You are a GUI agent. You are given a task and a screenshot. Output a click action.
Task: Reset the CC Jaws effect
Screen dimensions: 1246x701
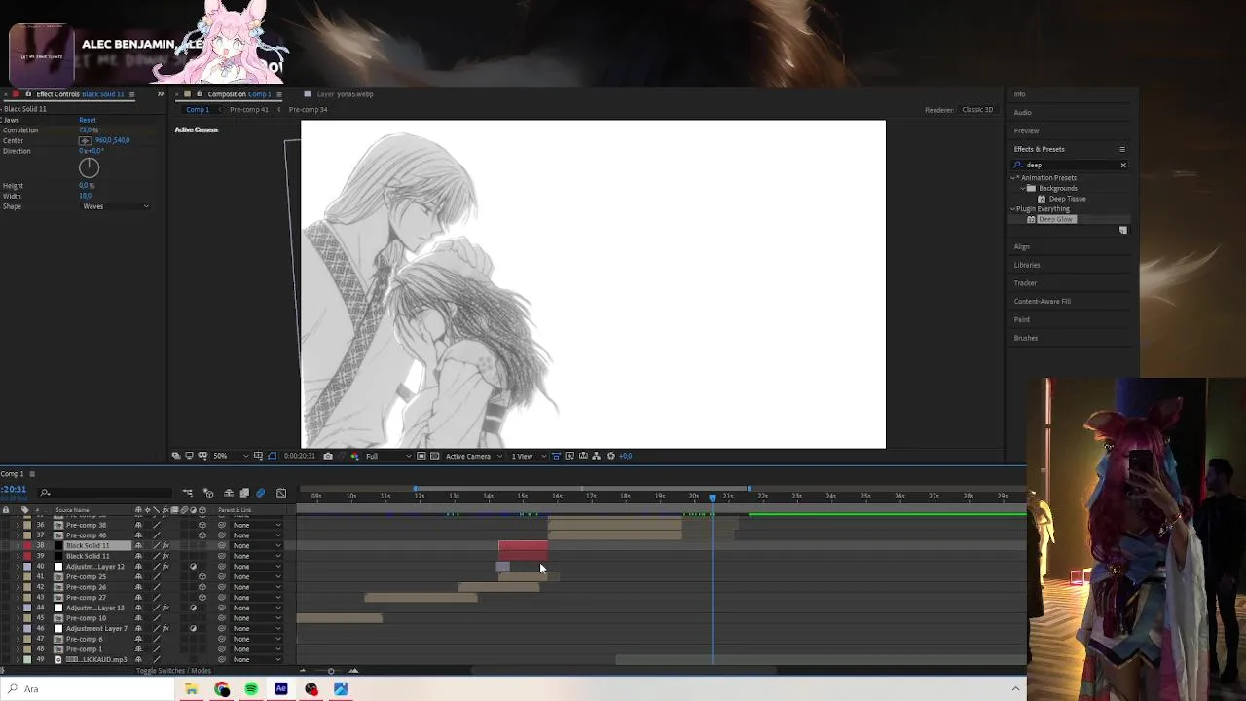[87, 120]
